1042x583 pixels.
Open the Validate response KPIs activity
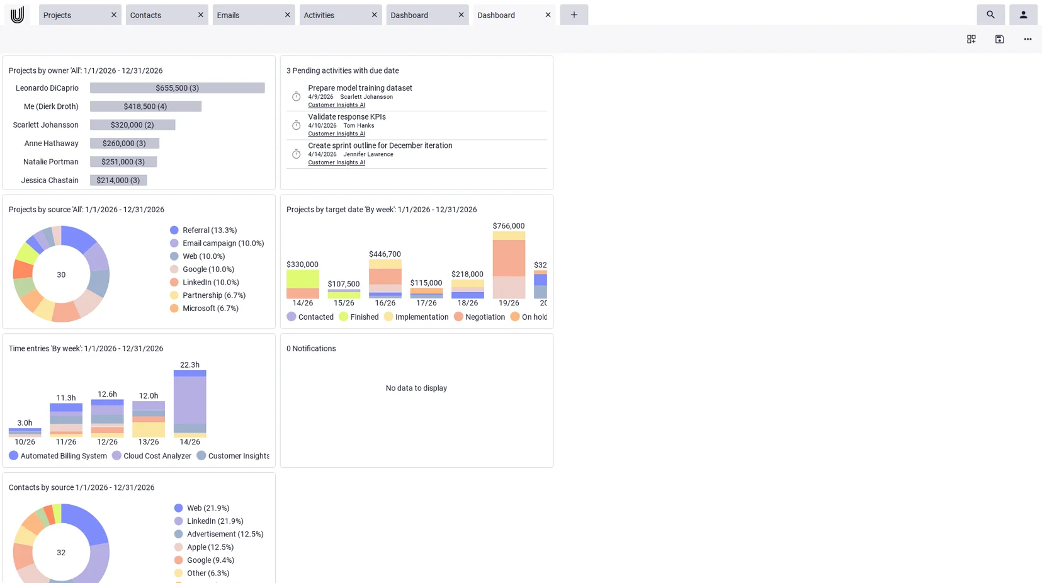pos(347,117)
